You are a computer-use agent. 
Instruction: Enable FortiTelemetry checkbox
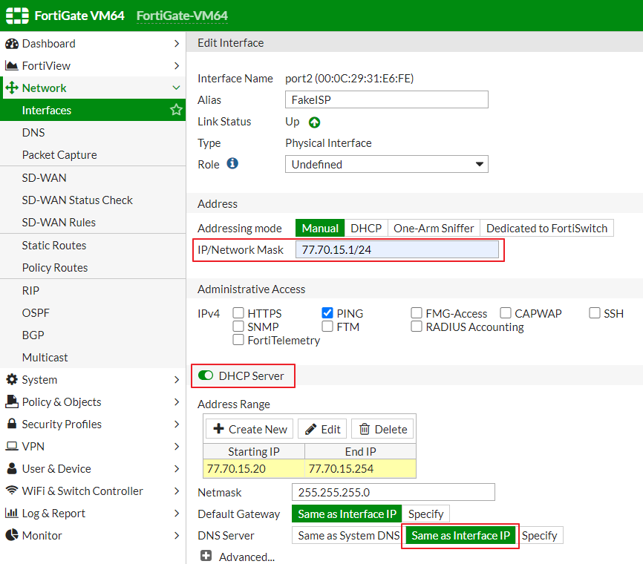(238, 340)
